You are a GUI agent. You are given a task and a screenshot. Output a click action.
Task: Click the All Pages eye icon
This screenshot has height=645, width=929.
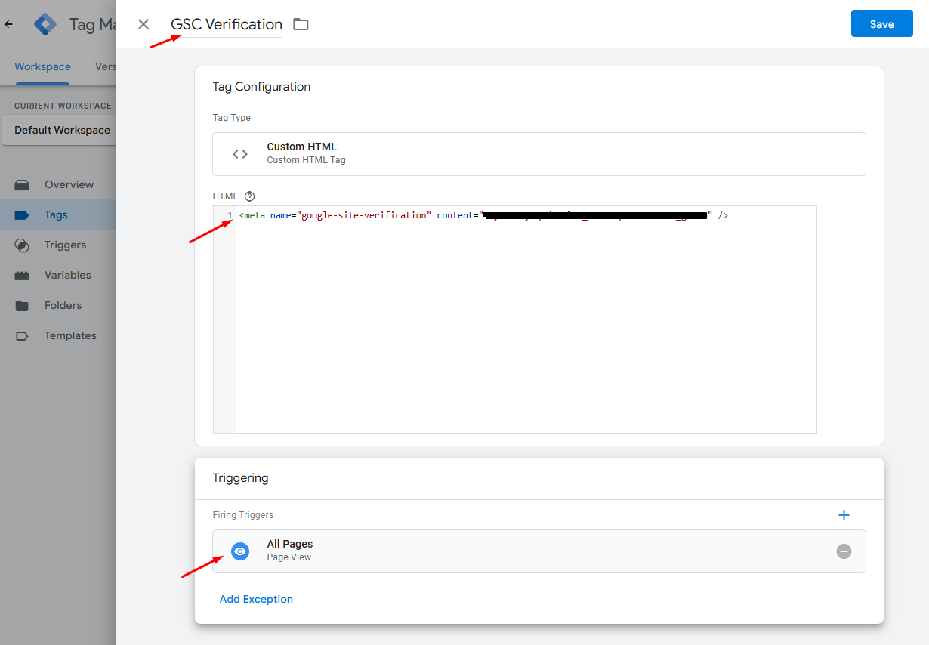point(240,551)
